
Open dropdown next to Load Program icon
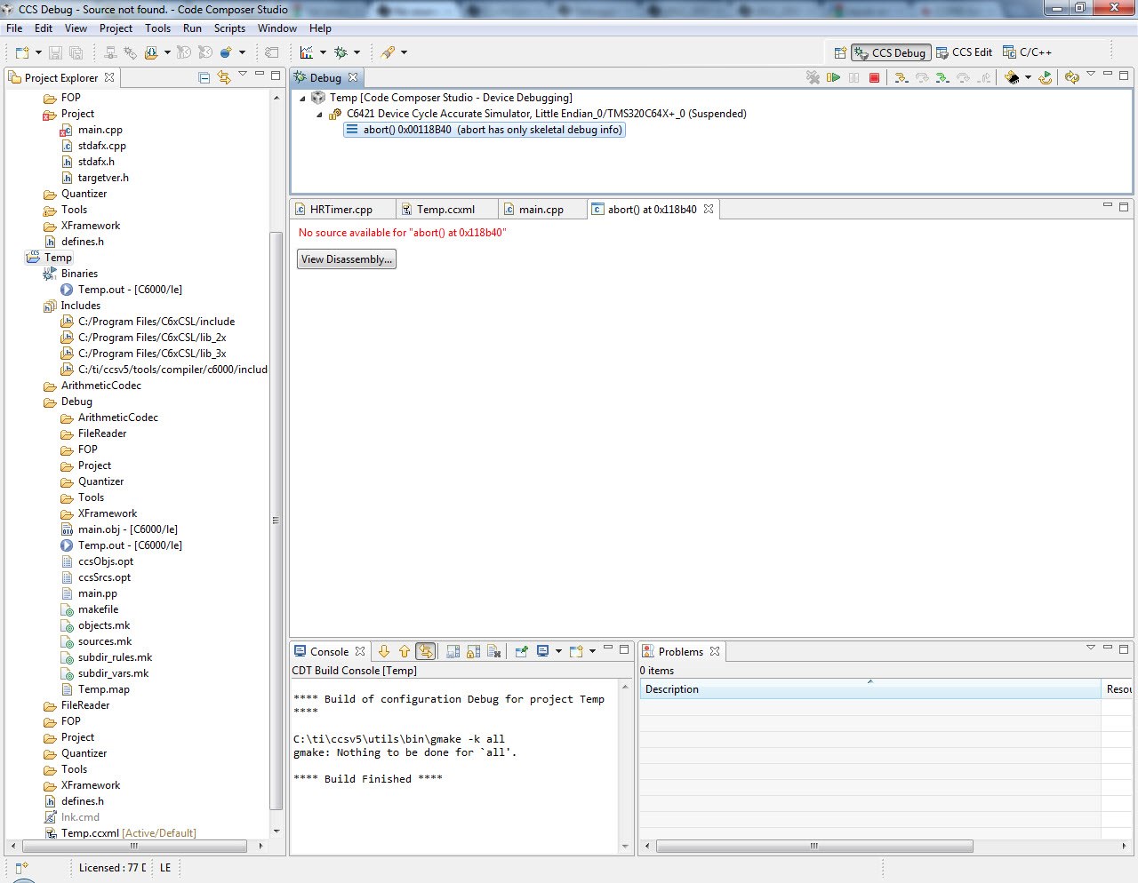click(167, 52)
